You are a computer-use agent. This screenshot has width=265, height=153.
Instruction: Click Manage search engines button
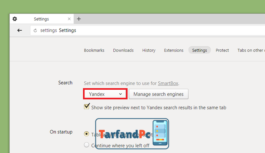tap(159, 94)
